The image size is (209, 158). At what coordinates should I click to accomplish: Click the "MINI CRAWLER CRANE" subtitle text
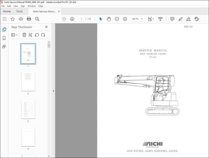pyautogui.click(x=153, y=54)
